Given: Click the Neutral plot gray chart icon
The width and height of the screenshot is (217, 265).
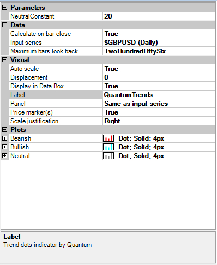Looking at the screenshot, I should tap(108, 156).
